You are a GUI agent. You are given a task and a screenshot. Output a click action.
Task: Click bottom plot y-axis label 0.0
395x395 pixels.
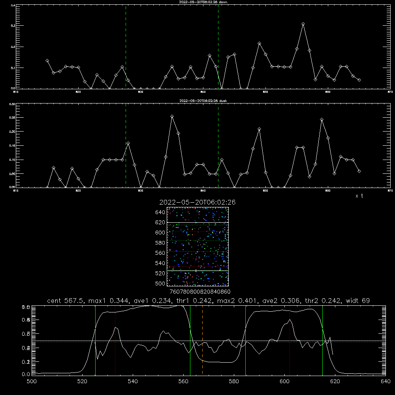pyautogui.click(x=26, y=374)
